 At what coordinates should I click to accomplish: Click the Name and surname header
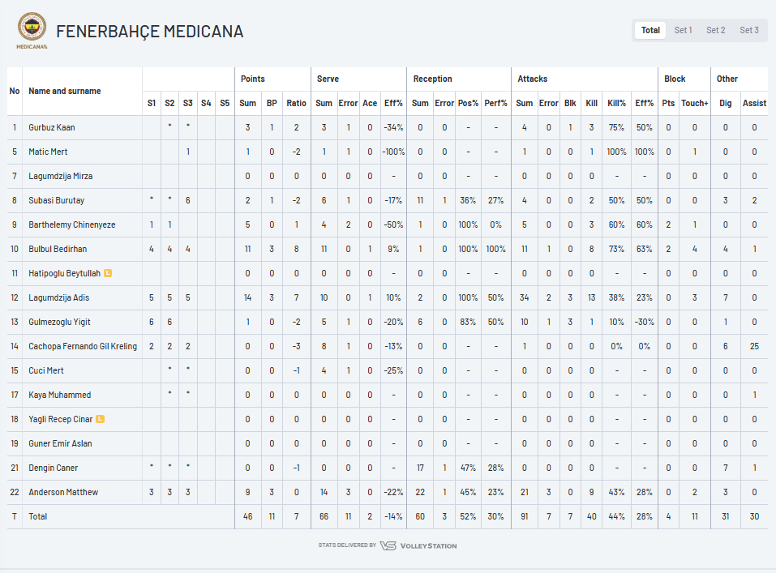point(64,91)
